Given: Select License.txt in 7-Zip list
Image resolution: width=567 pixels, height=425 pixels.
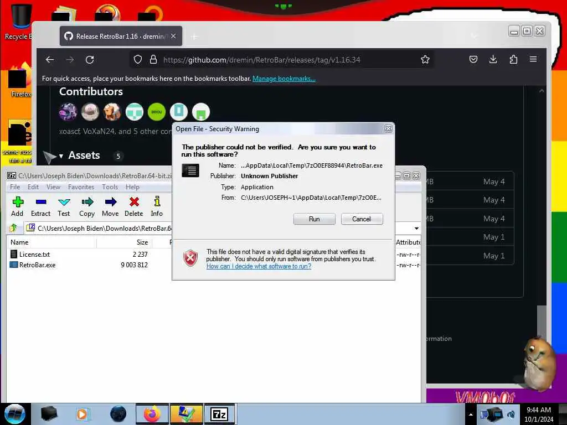Looking at the screenshot, I should pos(34,254).
